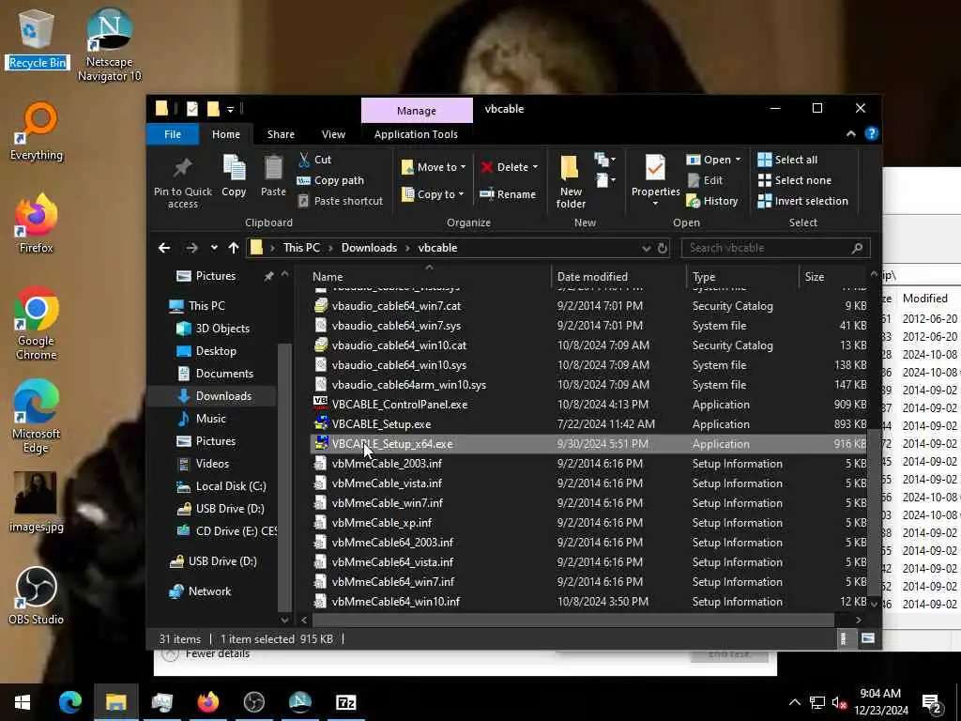Click the Edit command in the Open group
961x721 pixels.
coord(705,180)
